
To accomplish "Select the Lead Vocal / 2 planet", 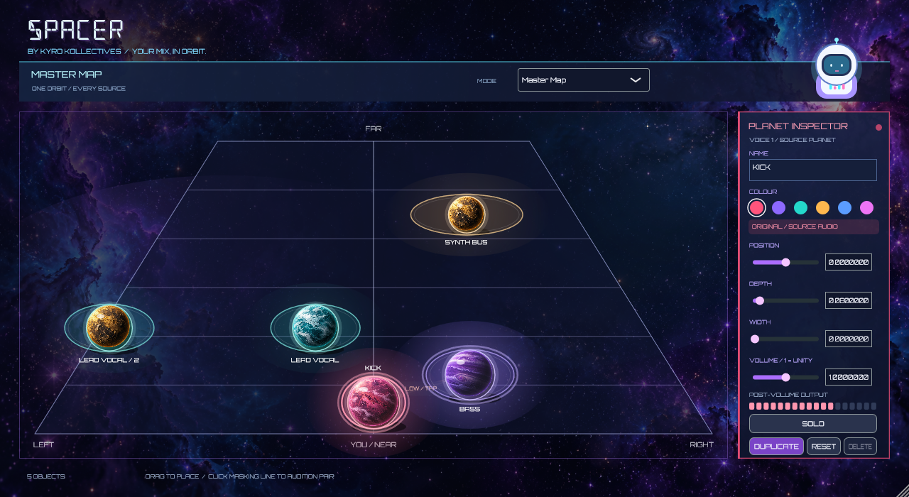I will click(109, 328).
